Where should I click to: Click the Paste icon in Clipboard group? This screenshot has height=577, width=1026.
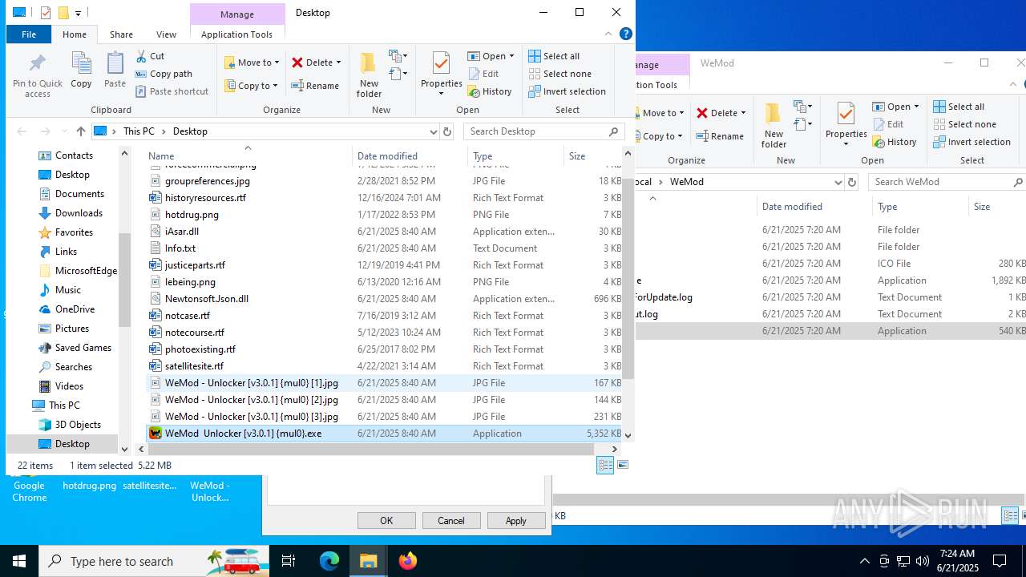(115, 71)
